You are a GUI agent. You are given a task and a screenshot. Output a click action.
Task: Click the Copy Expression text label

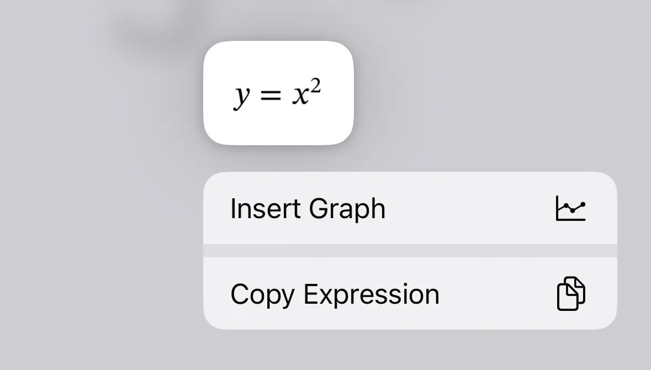pyautogui.click(x=335, y=294)
